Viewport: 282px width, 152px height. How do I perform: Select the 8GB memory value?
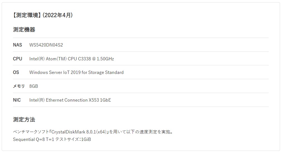[x=34, y=86]
